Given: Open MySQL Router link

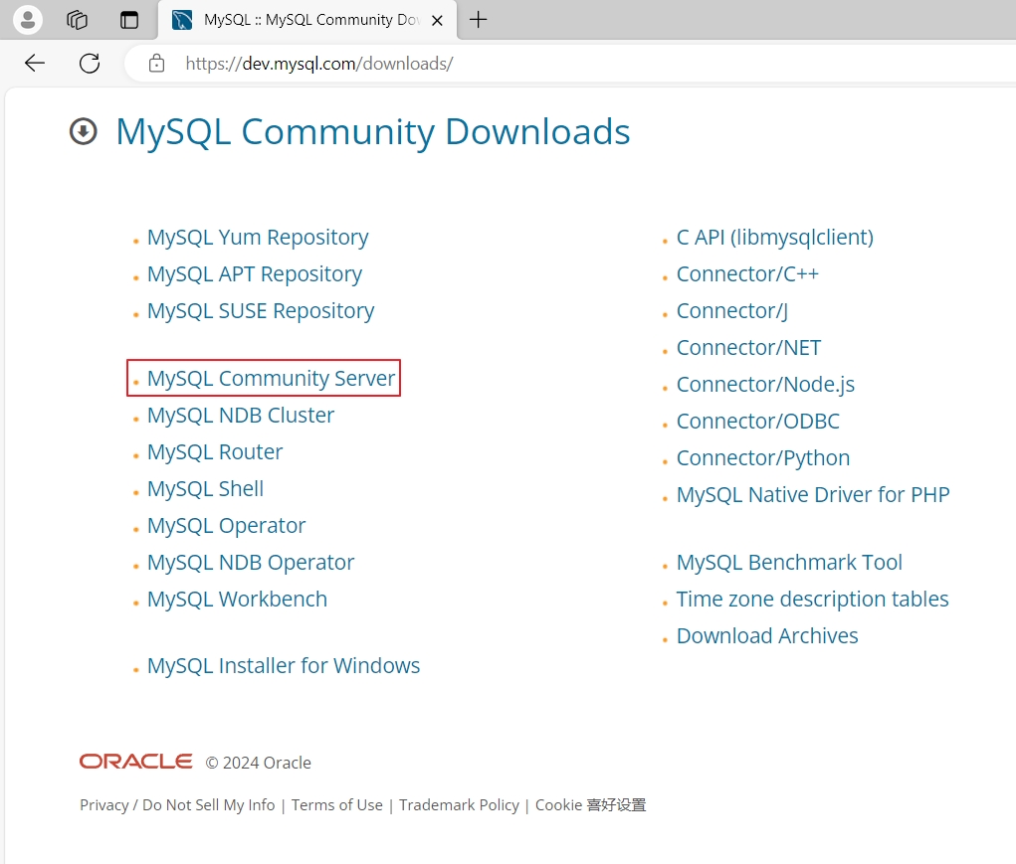Looking at the screenshot, I should pyautogui.click(x=215, y=451).
